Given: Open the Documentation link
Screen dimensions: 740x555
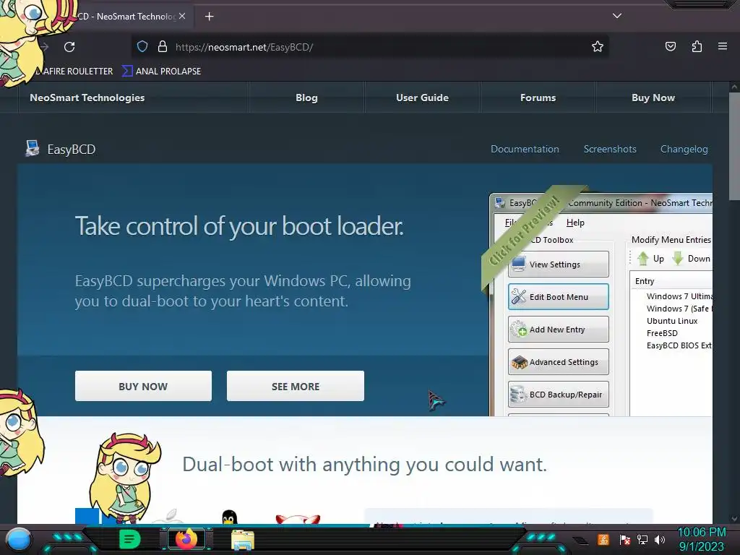Looking at the screenshot, I should (x=525, y=149).
